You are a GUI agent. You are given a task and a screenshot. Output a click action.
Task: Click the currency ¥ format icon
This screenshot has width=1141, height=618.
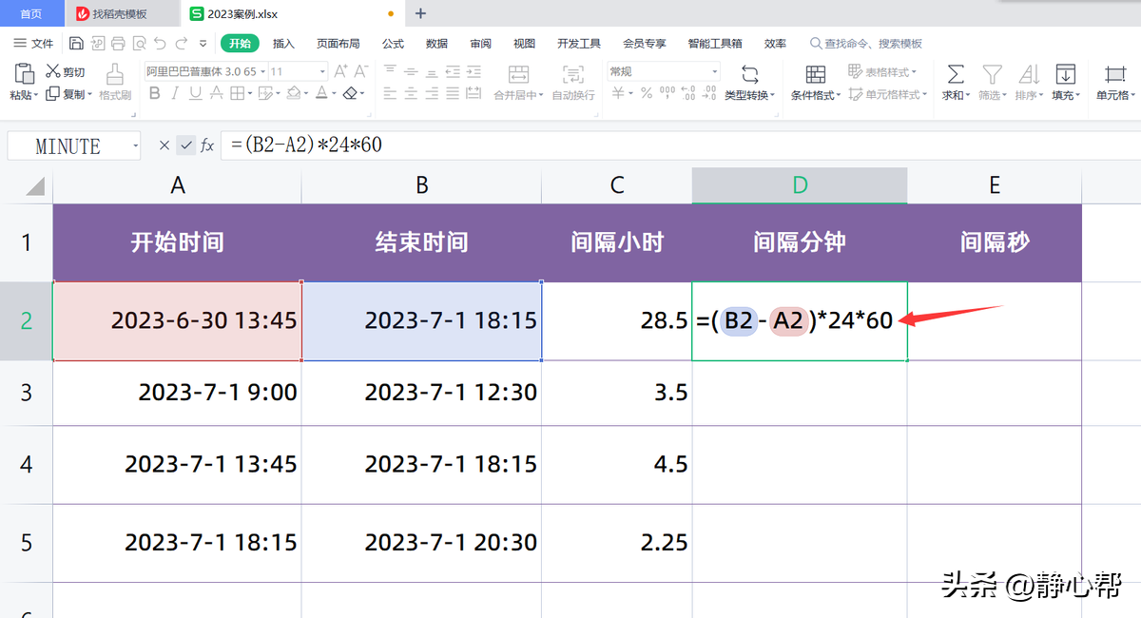(619, 93)
